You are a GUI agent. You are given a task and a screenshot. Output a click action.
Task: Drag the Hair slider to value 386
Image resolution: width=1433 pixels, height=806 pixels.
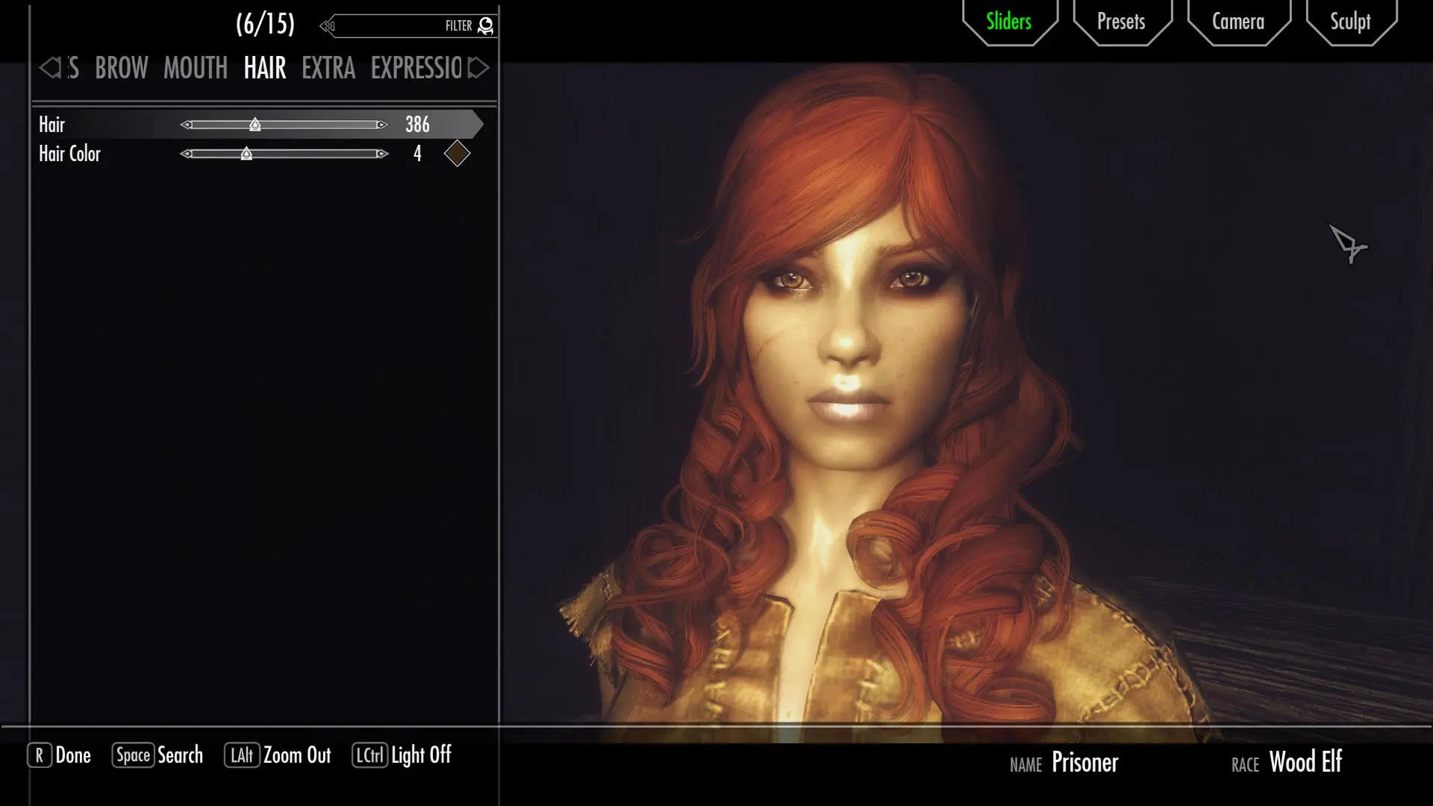pyautogui.click(x=255, y=124)
